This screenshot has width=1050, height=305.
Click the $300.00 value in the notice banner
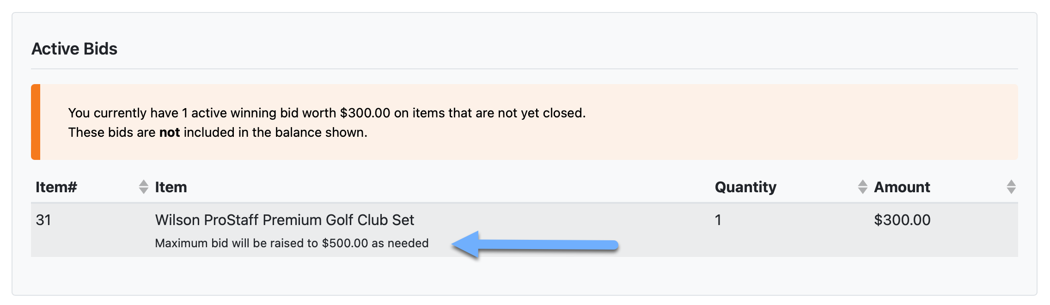pyautogui.click(x=365, y=113)
